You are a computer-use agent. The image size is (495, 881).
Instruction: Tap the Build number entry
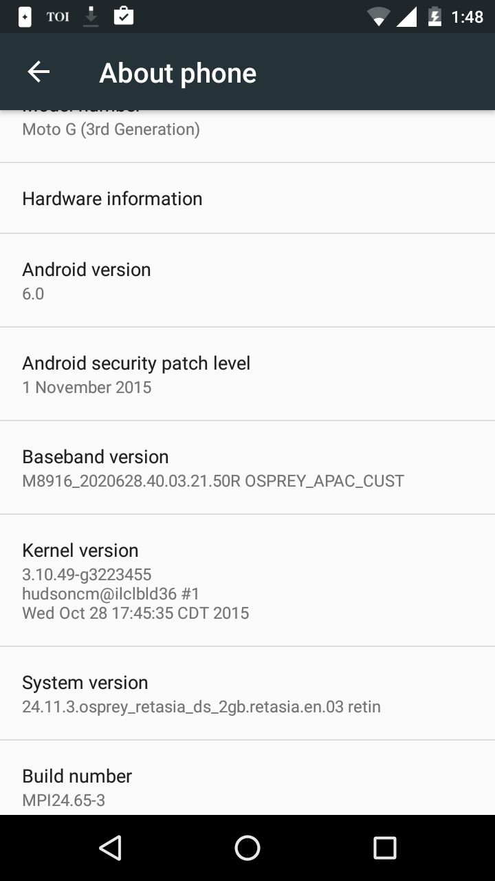247,778
